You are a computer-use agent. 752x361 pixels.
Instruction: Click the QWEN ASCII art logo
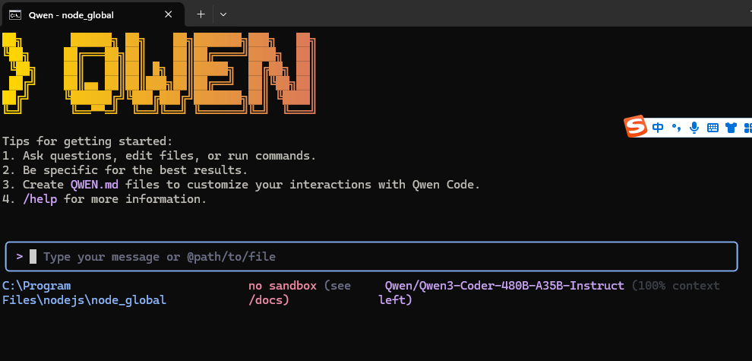[160, 73]
